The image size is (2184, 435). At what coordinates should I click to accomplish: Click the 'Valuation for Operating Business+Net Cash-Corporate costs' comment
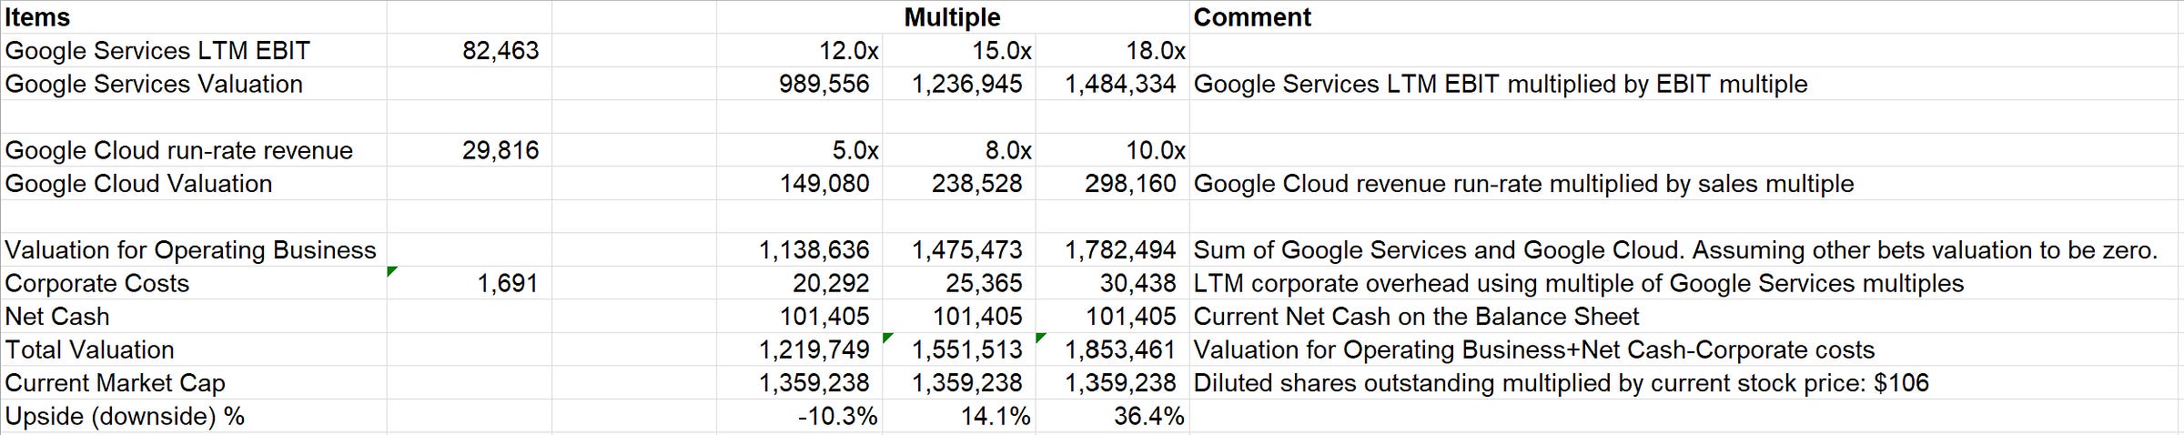(x=1685, y=349)
